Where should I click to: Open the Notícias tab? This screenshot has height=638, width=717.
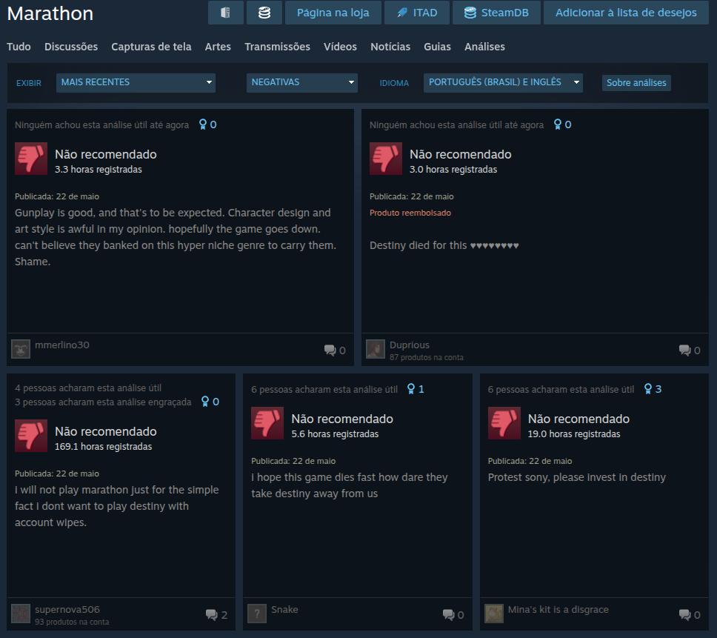pyautogui.click(x=390, y=47)
